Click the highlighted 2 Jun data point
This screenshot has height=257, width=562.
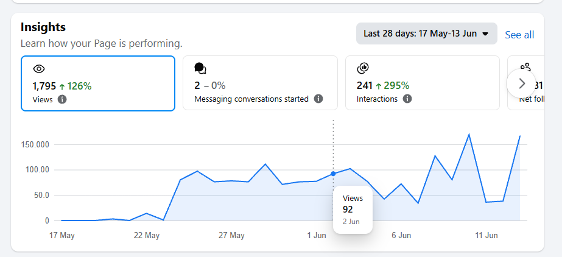(333, 174)
